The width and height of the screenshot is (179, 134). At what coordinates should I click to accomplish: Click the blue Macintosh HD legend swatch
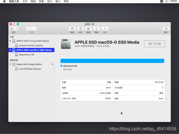(61, 66)
